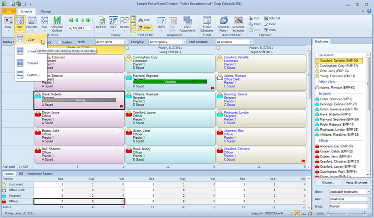This screenshot has width=374, height=218.
Task: Switch to the Manage tab
Action: click(x=46, y=11)
